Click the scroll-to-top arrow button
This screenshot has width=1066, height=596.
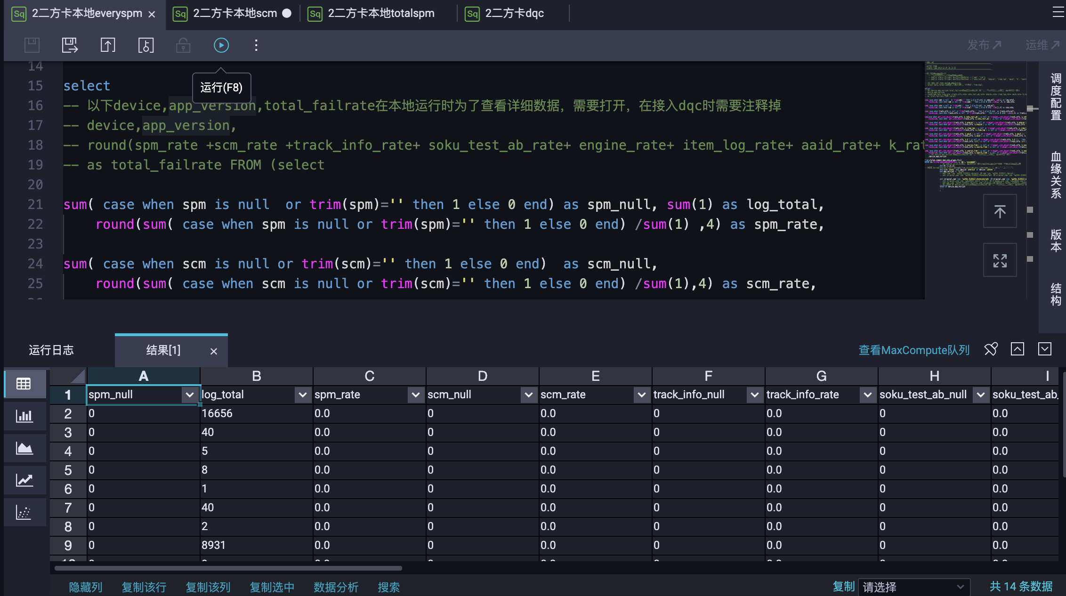pyautogui.click(x=1000, y=211)
